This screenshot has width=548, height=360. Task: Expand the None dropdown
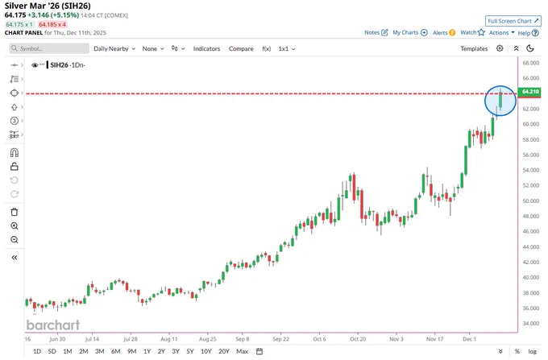[153, 48]
